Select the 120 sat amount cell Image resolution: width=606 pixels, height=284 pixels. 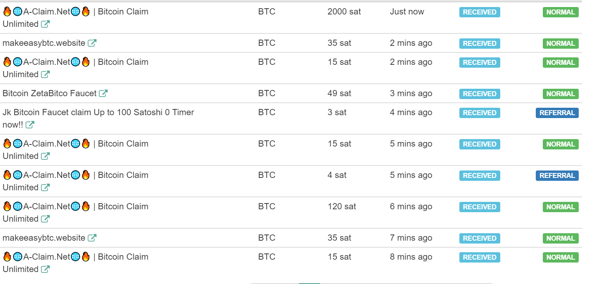[342, 206]
